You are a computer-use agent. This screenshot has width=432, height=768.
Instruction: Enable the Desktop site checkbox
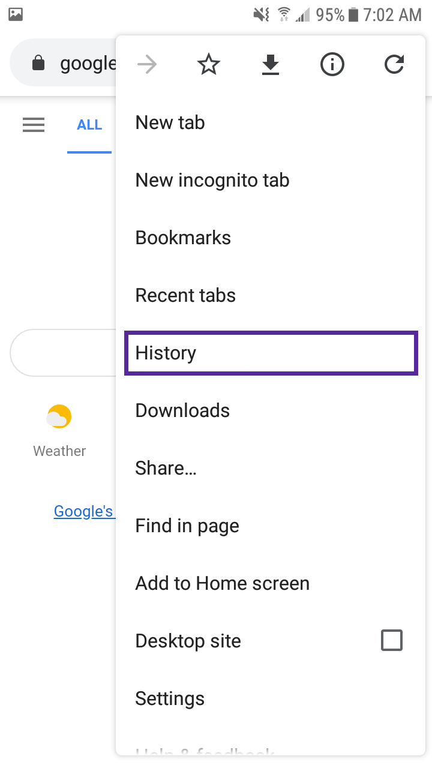[x=392, y=640]
